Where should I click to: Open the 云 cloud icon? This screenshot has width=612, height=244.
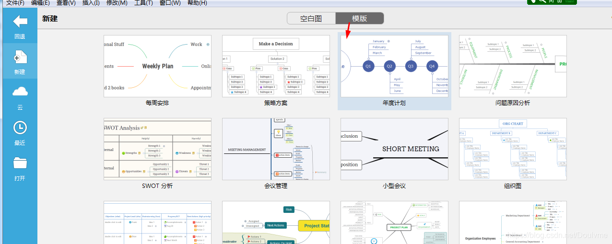click(x=20, y=92)
